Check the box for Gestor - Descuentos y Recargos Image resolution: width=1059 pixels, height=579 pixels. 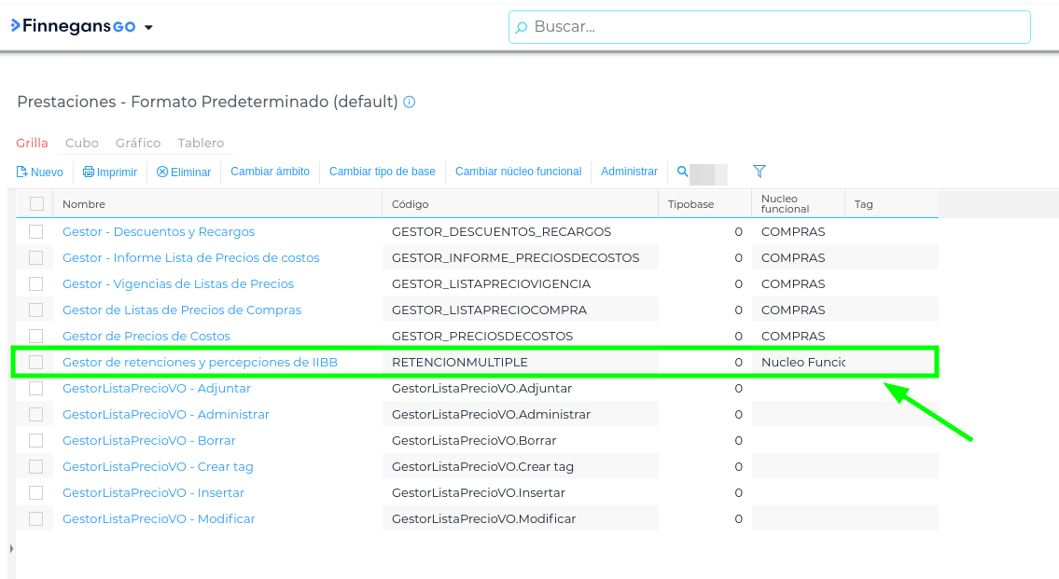[36, 231]
